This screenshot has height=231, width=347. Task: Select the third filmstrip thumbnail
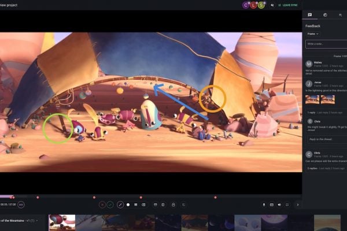(x=115, y=223)
